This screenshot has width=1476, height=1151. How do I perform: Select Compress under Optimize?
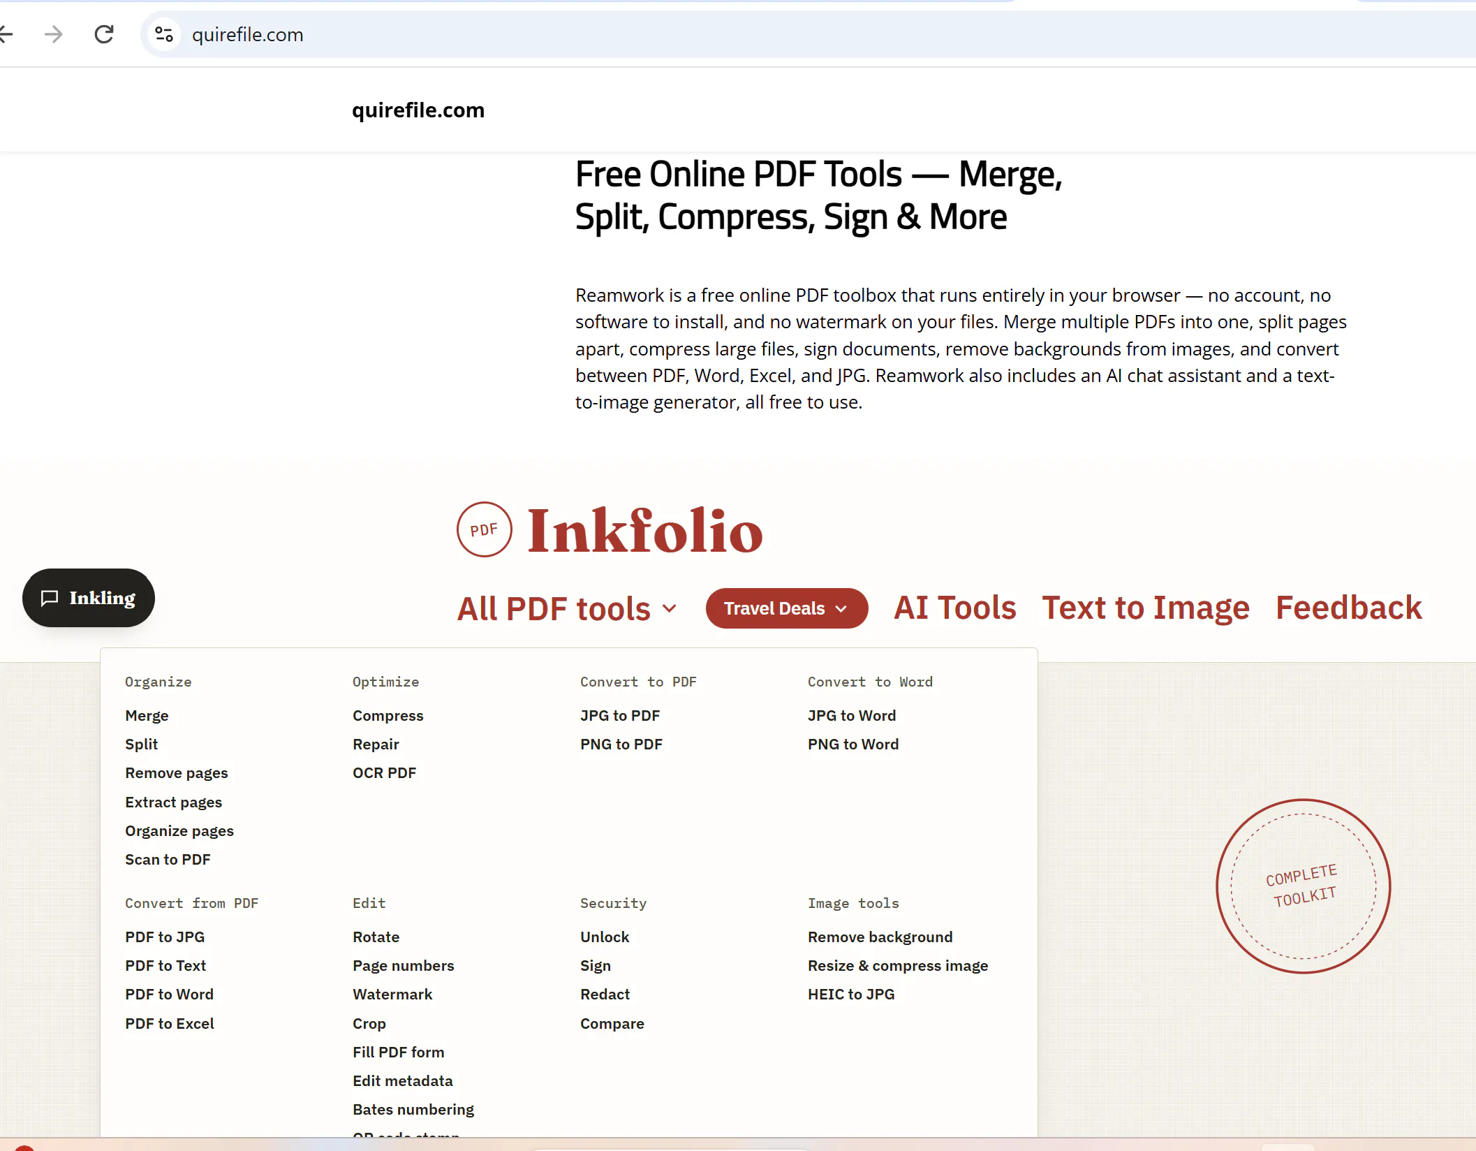pos(388,715)
